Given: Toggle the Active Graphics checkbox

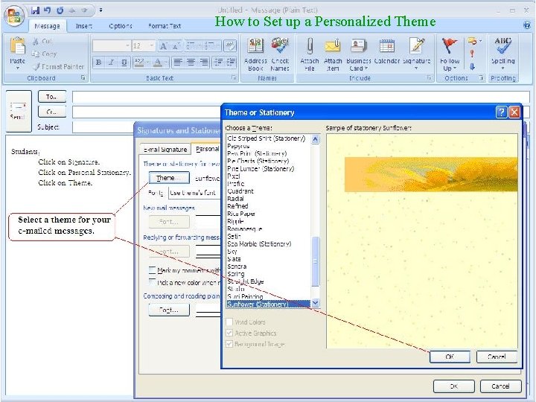Looking at the screenshot, I should pos(229,333).
